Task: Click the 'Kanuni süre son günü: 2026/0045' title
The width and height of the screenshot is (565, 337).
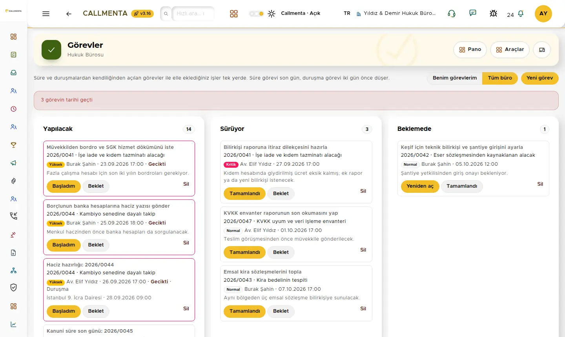Action: coord(90,331)
